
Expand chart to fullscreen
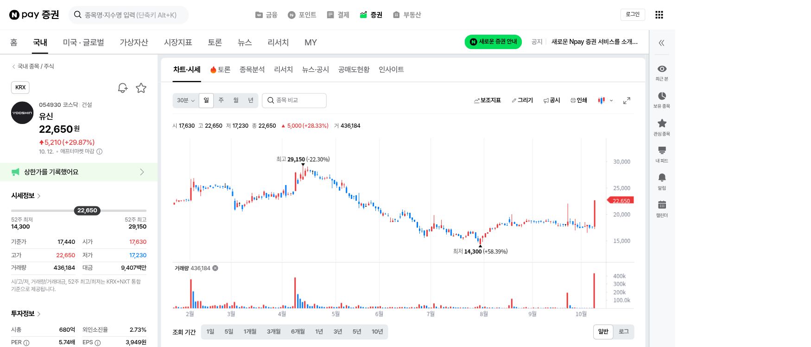(x=627, y=100)
